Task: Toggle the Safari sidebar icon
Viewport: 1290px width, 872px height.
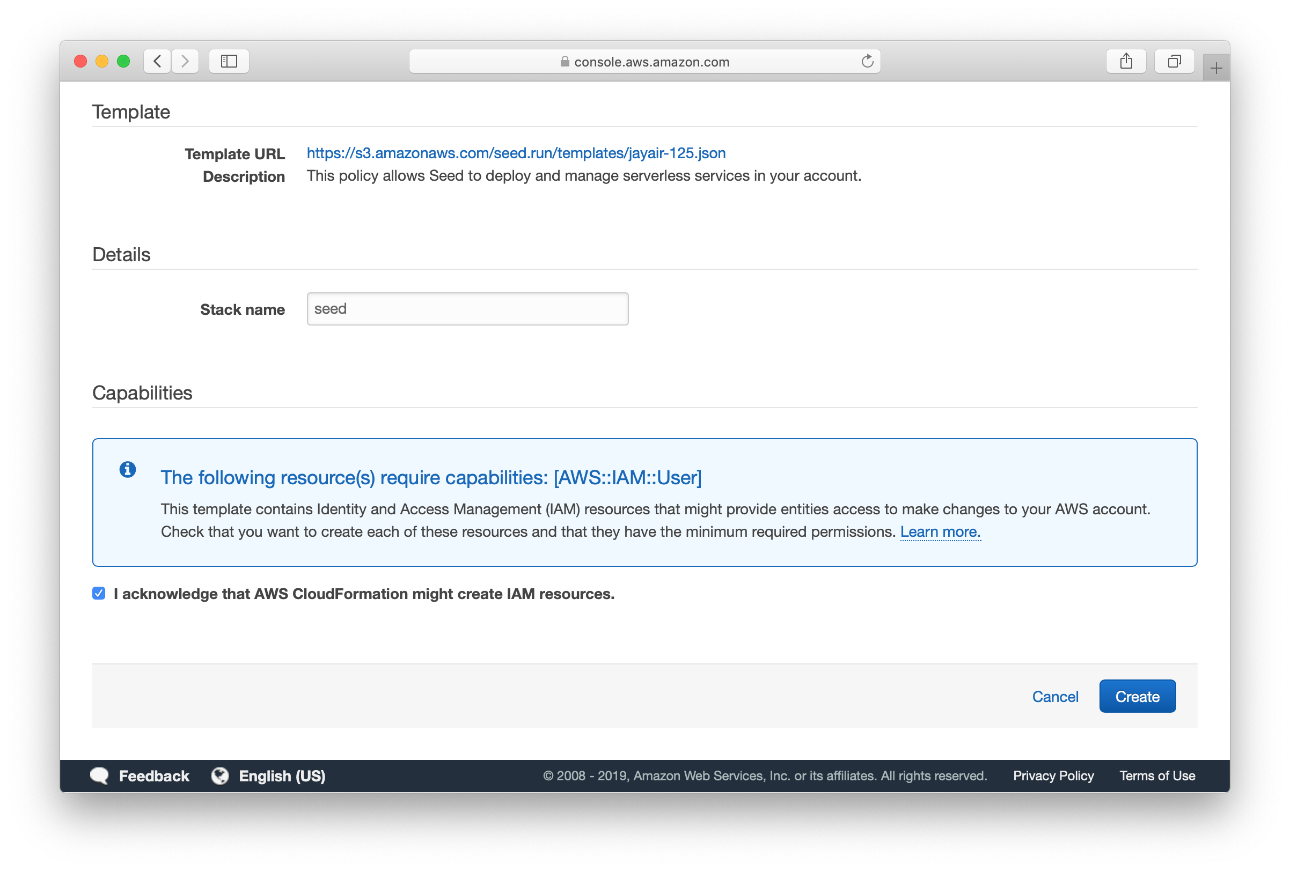Action: [229, 61]
